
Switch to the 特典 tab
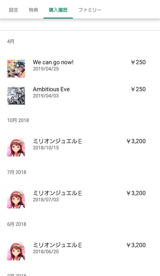[x=34, y=10]
